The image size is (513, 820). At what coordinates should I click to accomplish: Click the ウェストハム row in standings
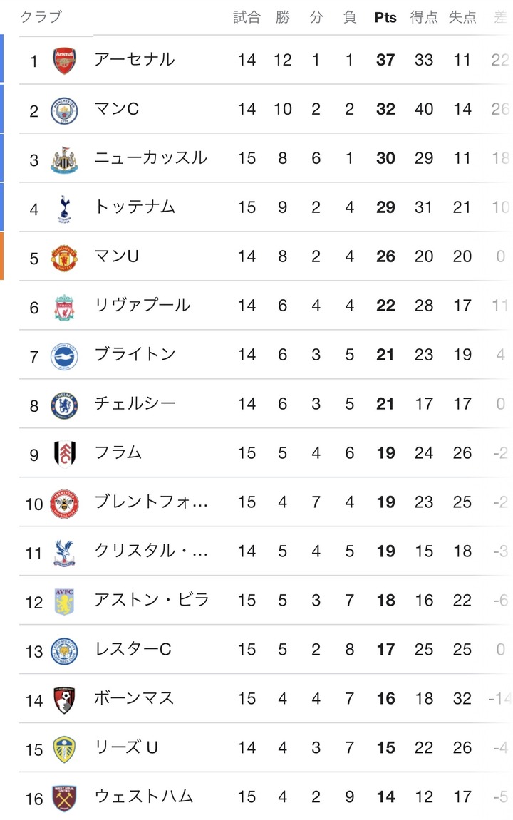coord(265,797)
